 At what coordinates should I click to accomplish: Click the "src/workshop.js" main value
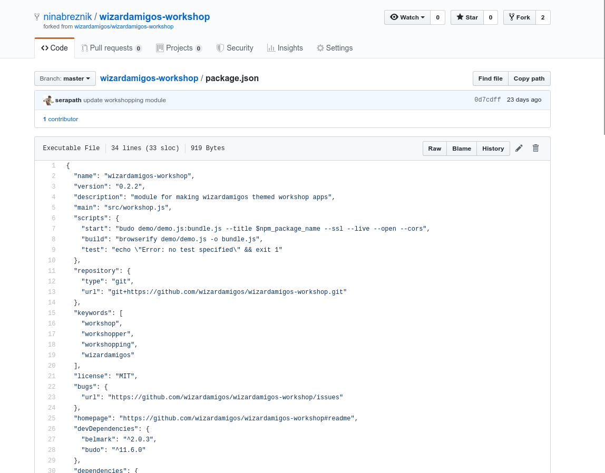pyautogui.click(x=136, y=208)
